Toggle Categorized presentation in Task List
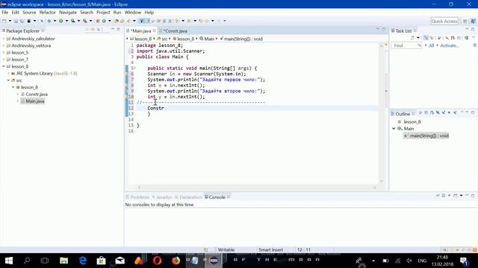The width and height of the screenshot is (478, 268). pos(426,38)
